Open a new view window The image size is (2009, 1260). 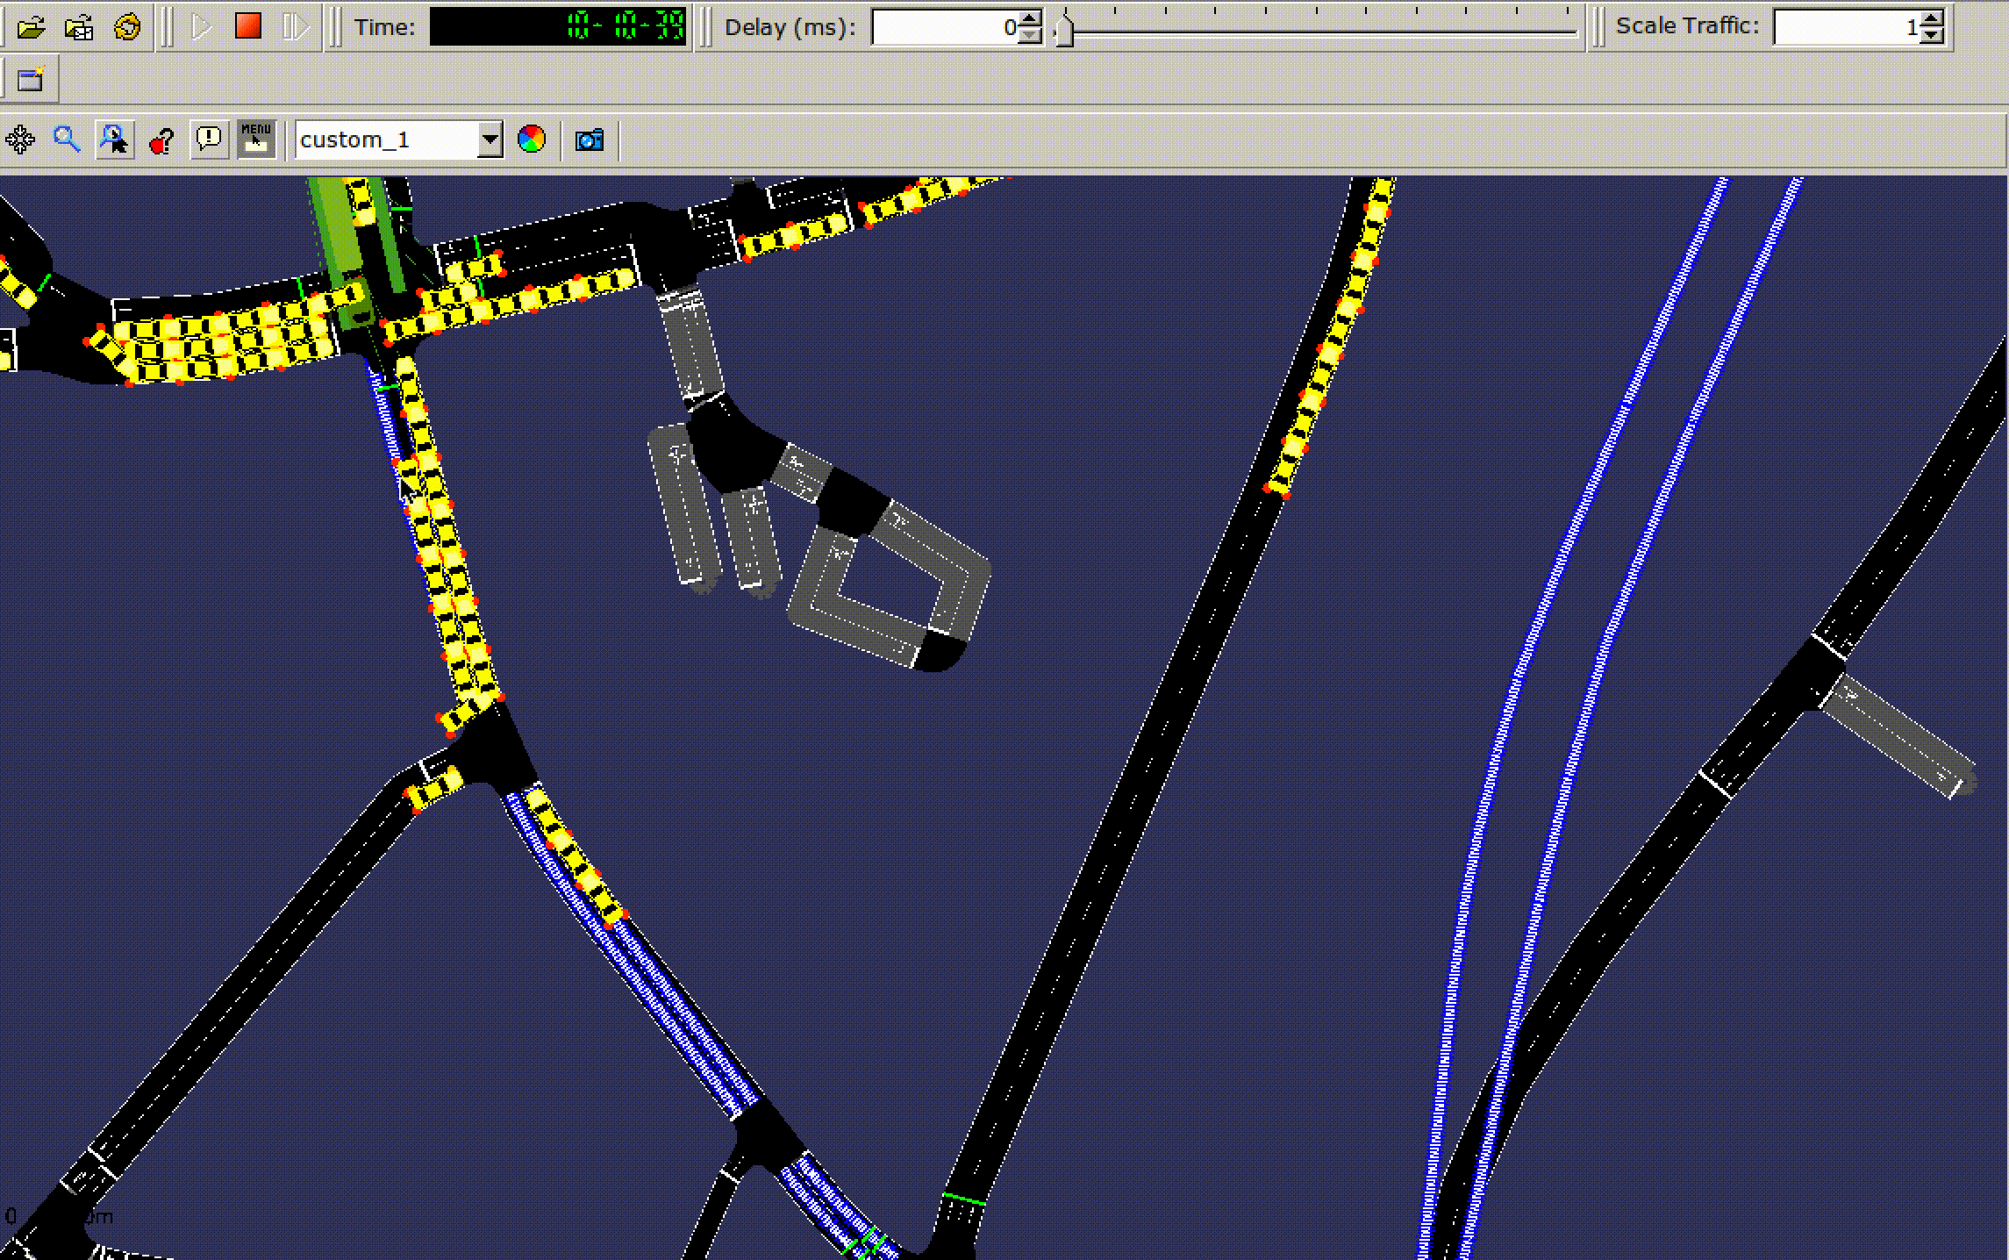click(30, 77)
